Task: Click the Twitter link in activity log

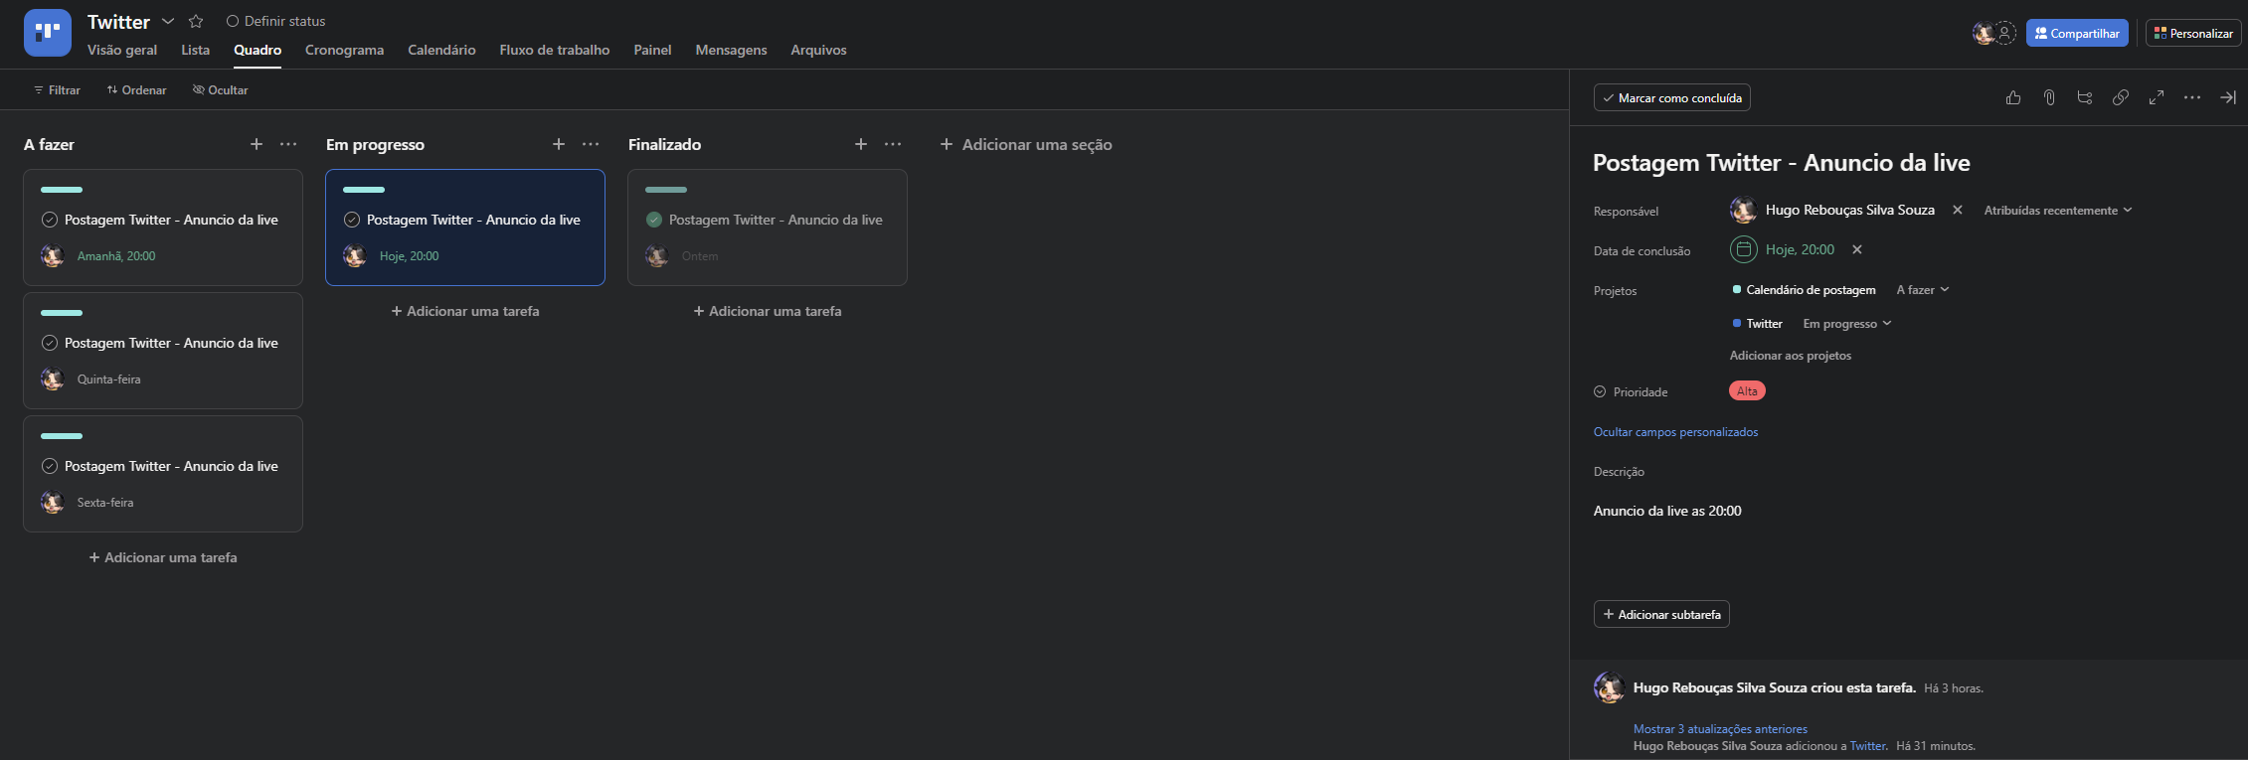Action: [x=1867, y=746]
